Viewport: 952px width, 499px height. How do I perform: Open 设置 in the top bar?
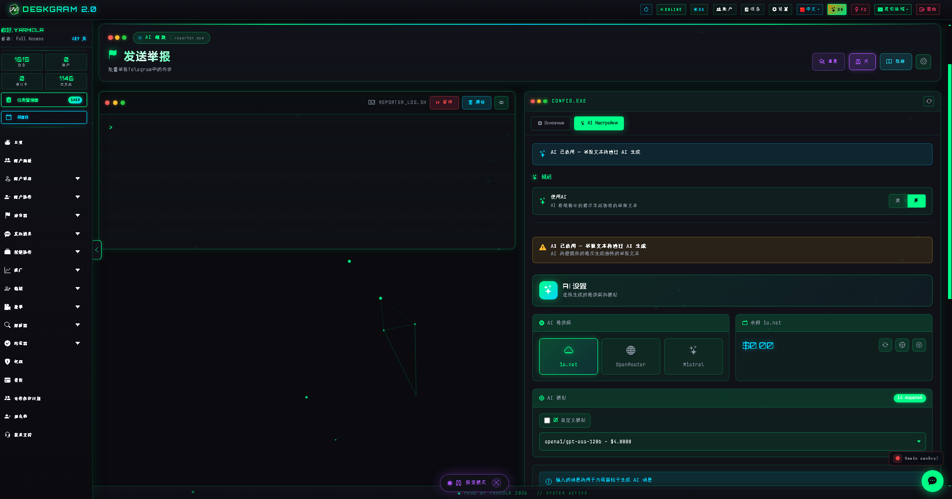[780, 9]
